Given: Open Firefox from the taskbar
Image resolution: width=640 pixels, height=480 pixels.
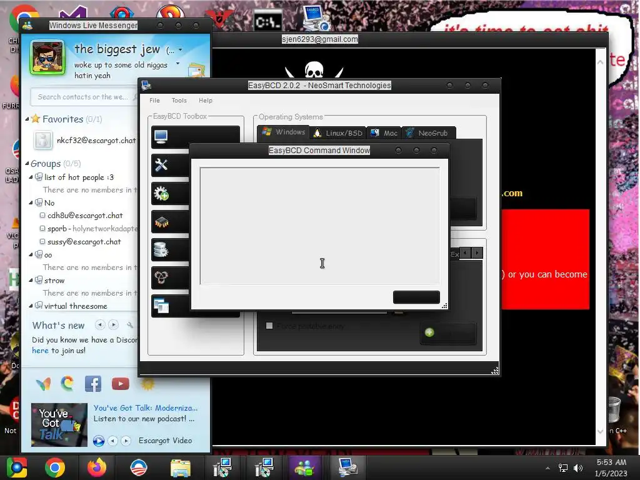Looking at the screenshot, I should (x=97, y=467).
